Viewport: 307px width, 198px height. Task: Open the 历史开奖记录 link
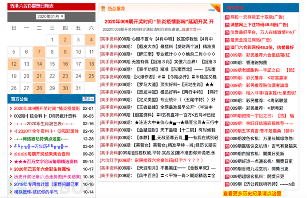click(x=47, y=177)
